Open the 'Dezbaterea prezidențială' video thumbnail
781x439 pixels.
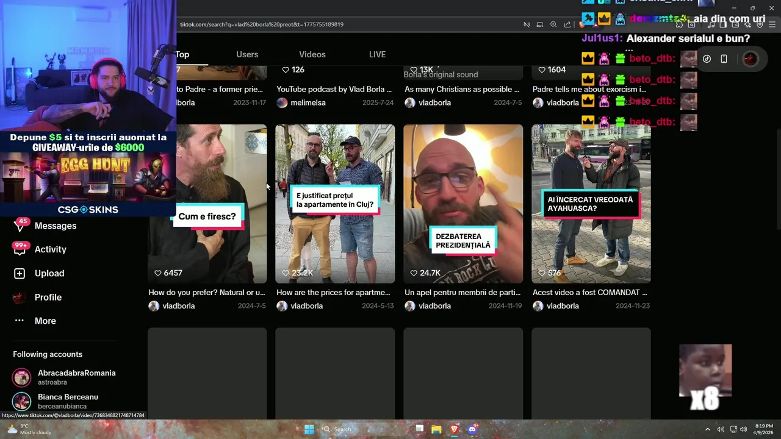[x=463, y=204]
